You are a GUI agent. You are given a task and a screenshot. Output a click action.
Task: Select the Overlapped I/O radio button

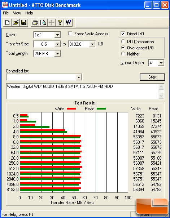[x=123, y=48]
